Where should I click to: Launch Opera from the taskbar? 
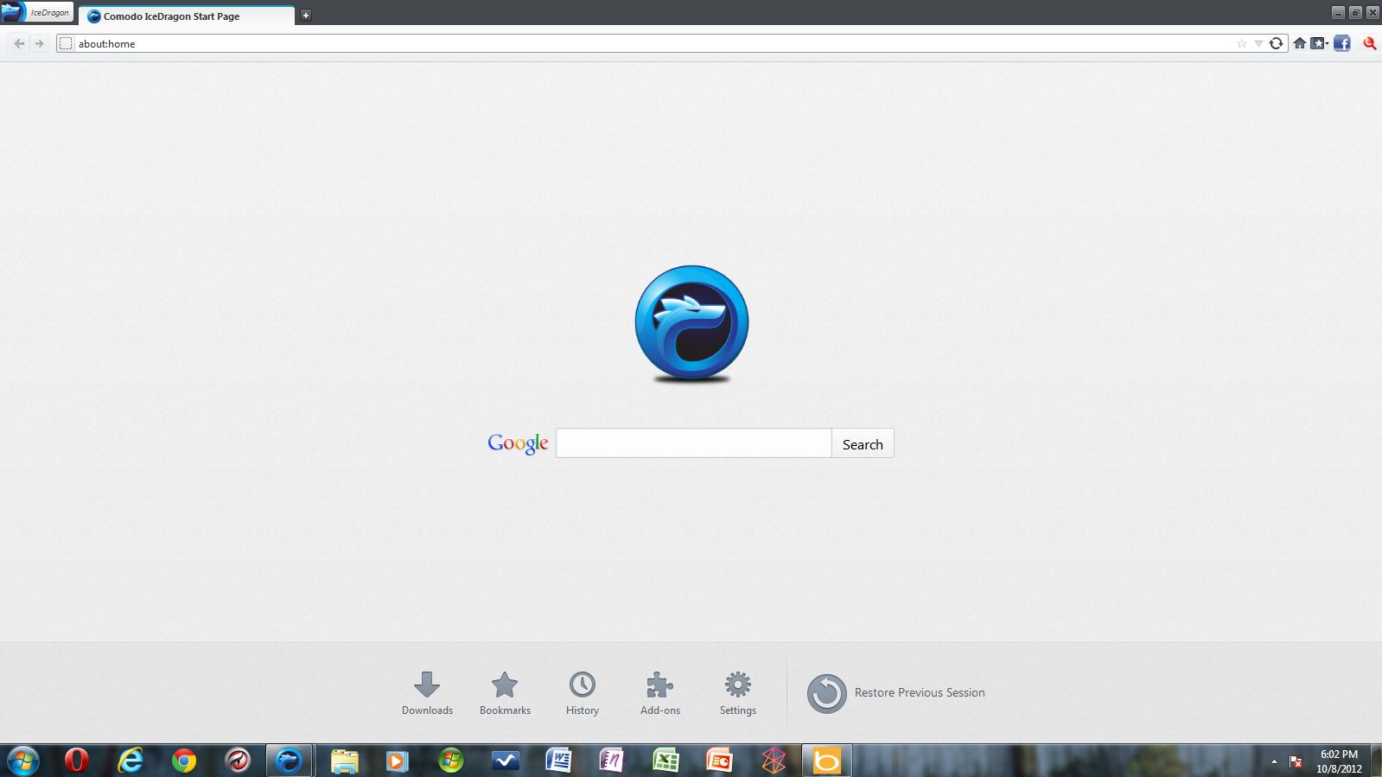coord(77,761)
